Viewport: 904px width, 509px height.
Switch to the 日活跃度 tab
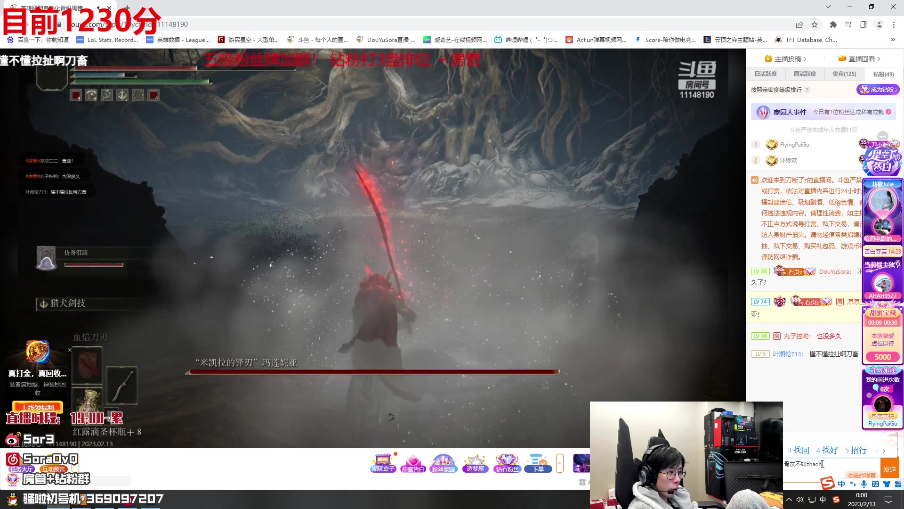(x=766, y=74)
